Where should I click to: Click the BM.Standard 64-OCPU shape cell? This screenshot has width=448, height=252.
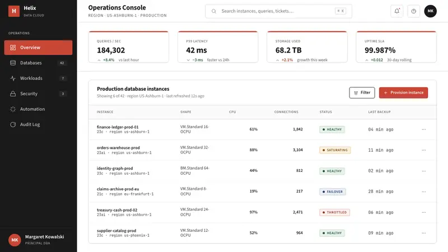(195, 171)
